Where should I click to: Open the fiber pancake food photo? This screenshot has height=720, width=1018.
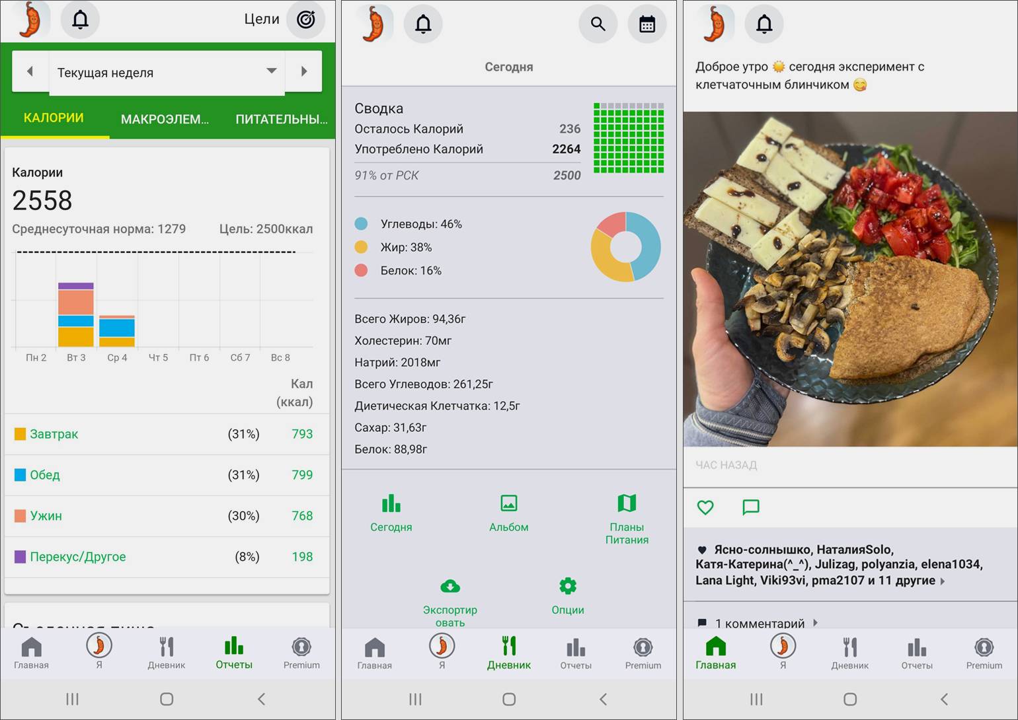(x=849, y=279)
